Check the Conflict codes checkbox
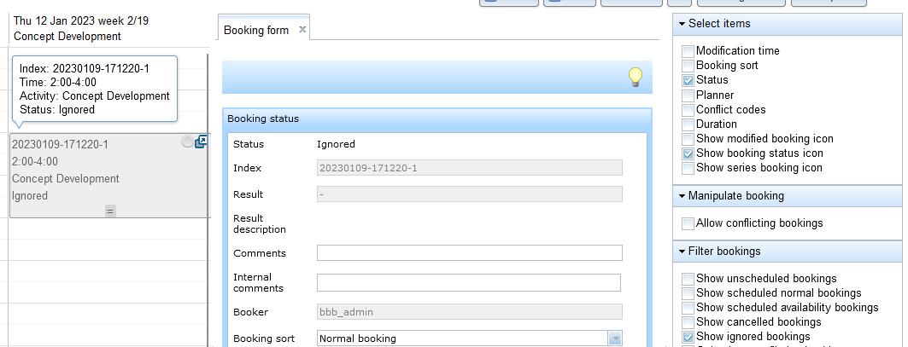The height and width of the screenshot is (347, 908). (688, 110)
